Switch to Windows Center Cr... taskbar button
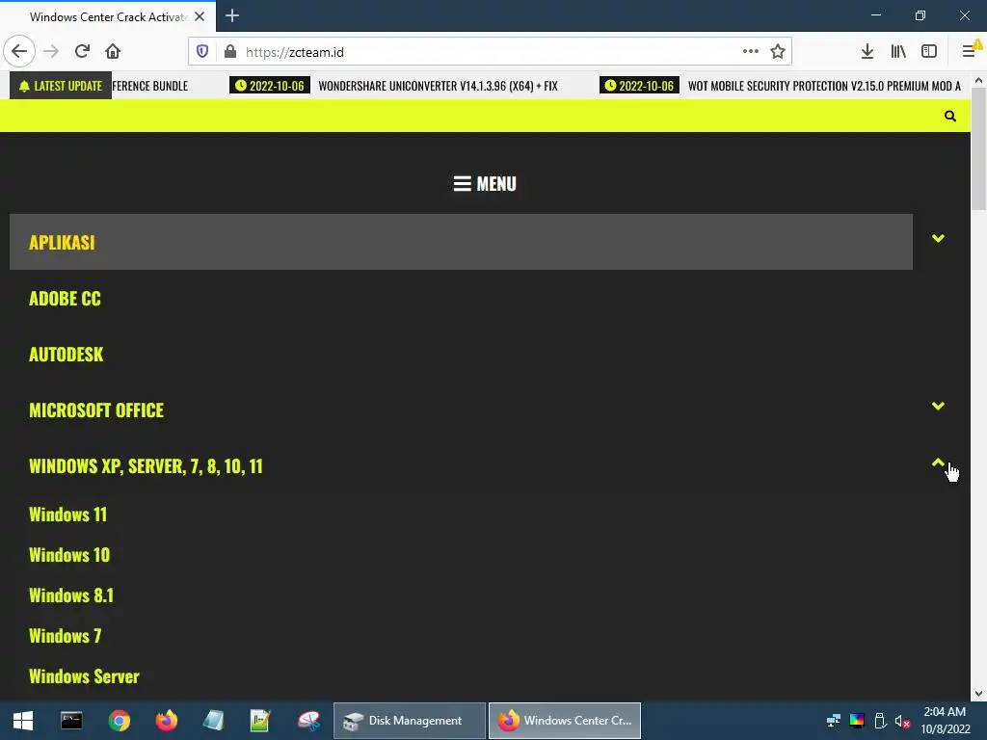 click(565, 721)
